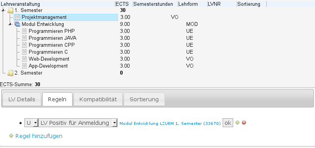The height and width of the screenshot is (148, 315).
Task: Click the green plus icon beside ok button
Action: coord(237,122)
